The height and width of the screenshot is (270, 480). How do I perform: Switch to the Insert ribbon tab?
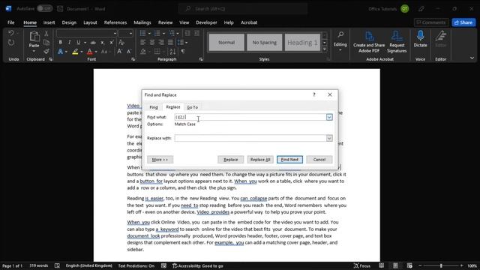(49, 22)
